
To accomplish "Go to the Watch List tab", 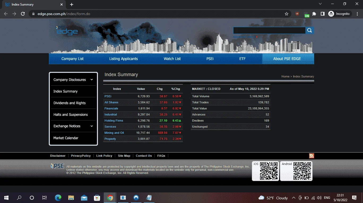I will click(x=172, y=59).
